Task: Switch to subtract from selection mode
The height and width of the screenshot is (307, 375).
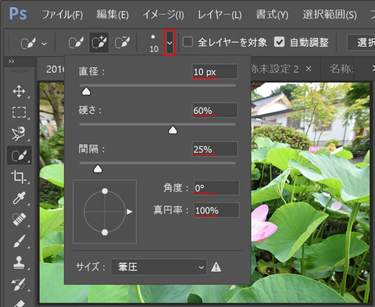Action: point(122,42)
